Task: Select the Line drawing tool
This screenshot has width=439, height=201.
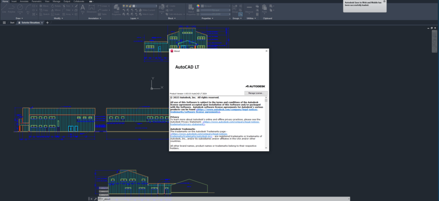Action: pos(4,8)
